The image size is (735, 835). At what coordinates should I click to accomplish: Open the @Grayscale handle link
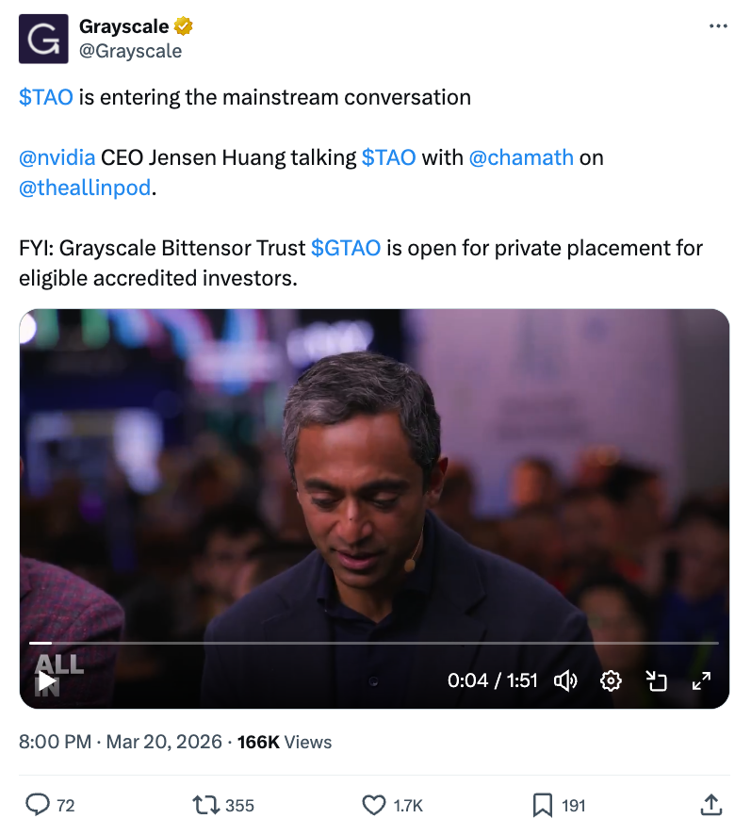pos(130,51)
